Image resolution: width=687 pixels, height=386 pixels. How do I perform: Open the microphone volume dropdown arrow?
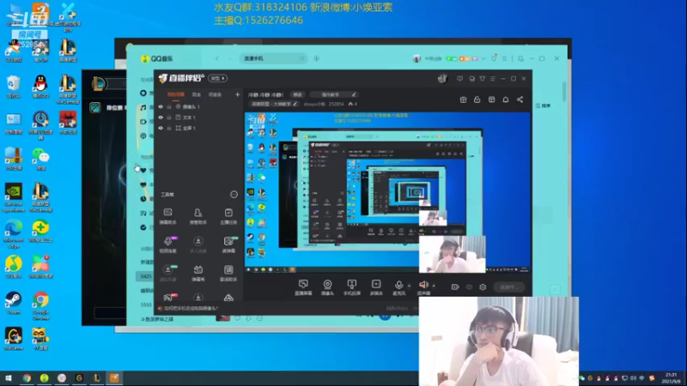tap(410, 286)
